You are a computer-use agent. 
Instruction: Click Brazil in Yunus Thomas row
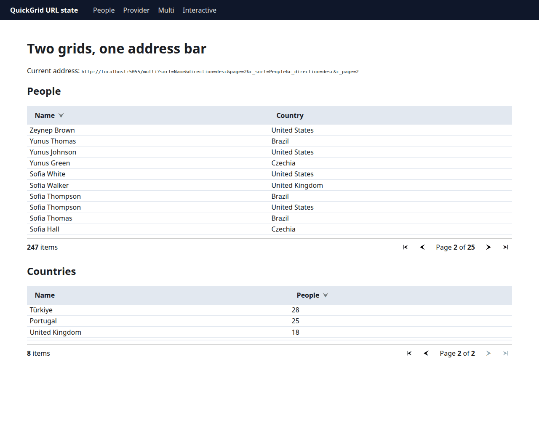[x=280, y=141]
